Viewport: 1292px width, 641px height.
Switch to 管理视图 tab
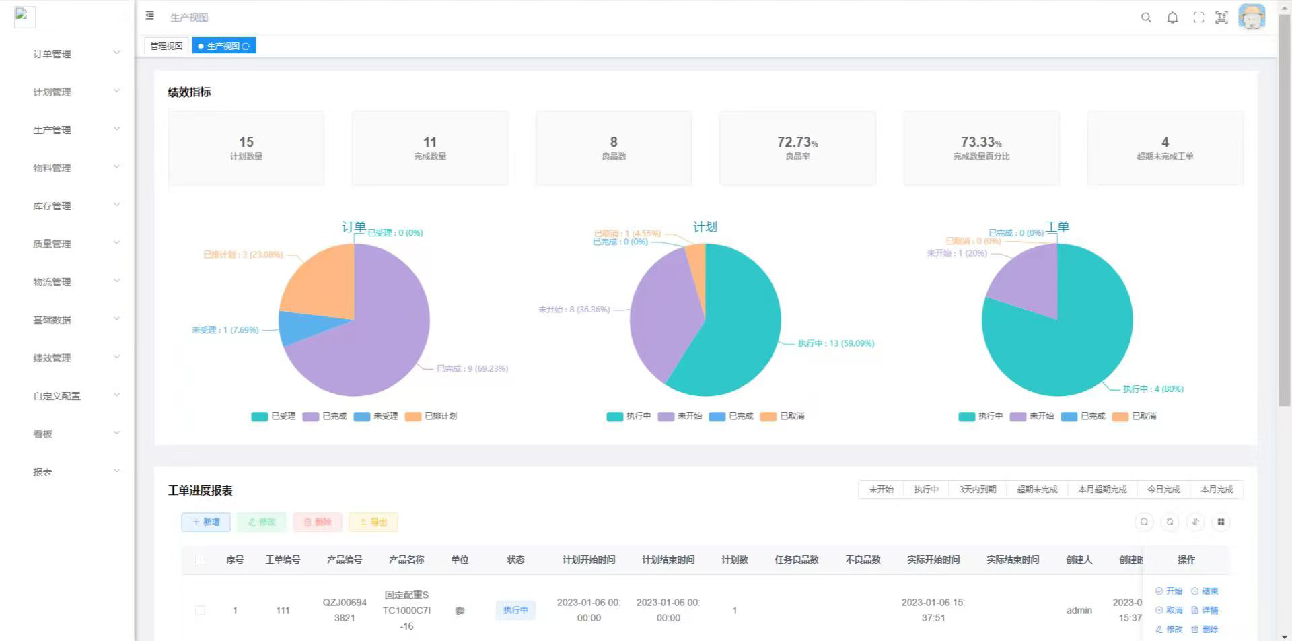pyautogui.click(x=166, y=46)
